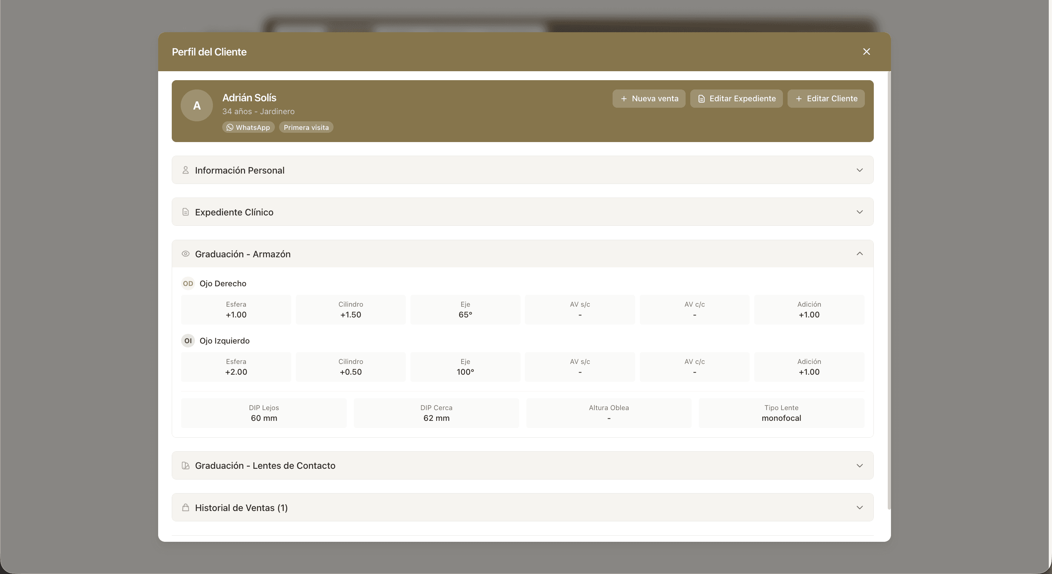Select the eye icon beside Graduación - Armazón

click(x=185, y=254)
